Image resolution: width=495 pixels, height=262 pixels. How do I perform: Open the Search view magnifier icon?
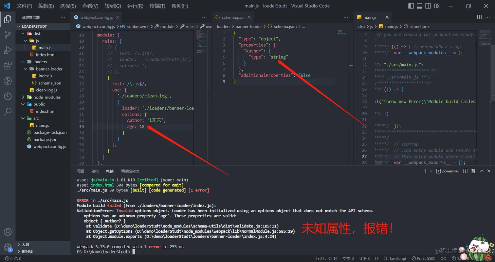[x=8, y=112]
